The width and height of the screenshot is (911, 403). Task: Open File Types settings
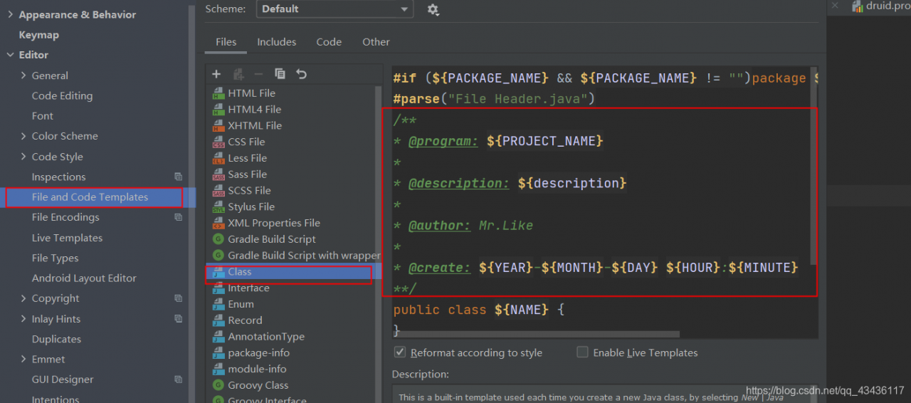coord(55,258)
